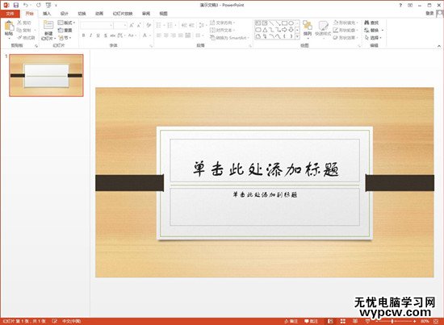
Task: Click the Arrange icon in drawing group
Action: 308,26
